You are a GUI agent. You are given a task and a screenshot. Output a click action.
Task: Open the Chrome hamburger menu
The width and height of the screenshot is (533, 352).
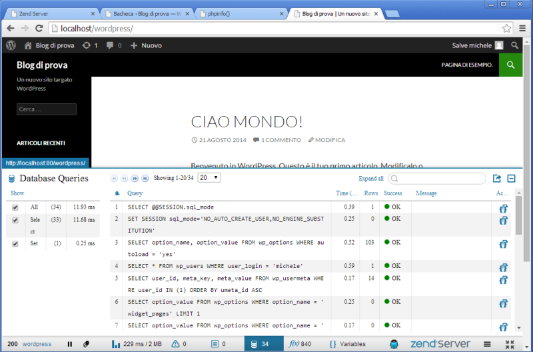[x=522, y=28]
